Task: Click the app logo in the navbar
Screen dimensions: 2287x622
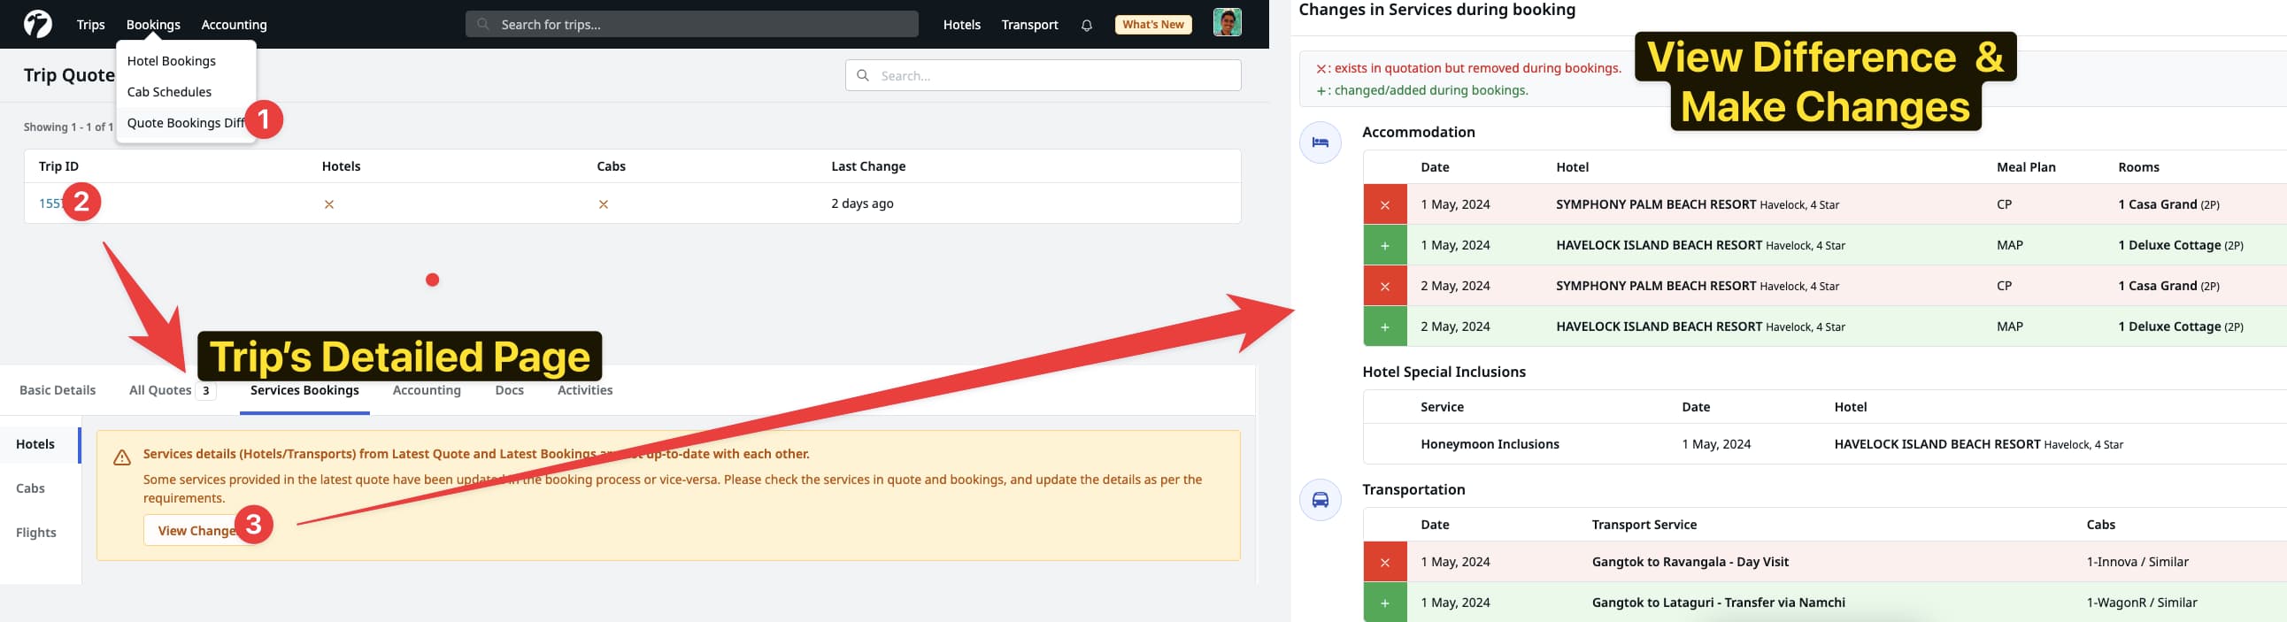Action: [x=37, y=24]
